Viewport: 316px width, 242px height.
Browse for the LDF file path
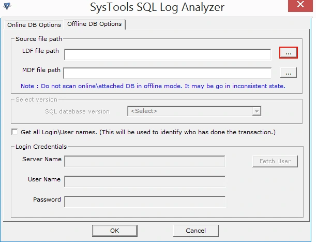(289, 53)
